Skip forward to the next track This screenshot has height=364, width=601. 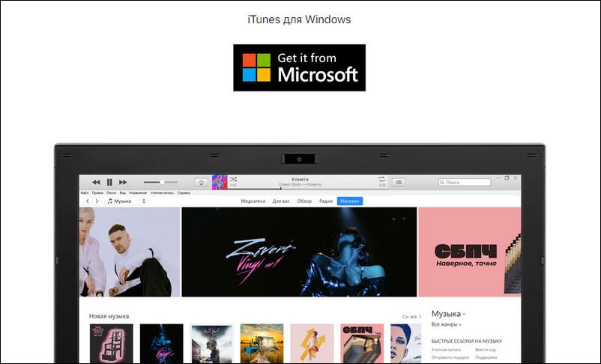(123, 182)
